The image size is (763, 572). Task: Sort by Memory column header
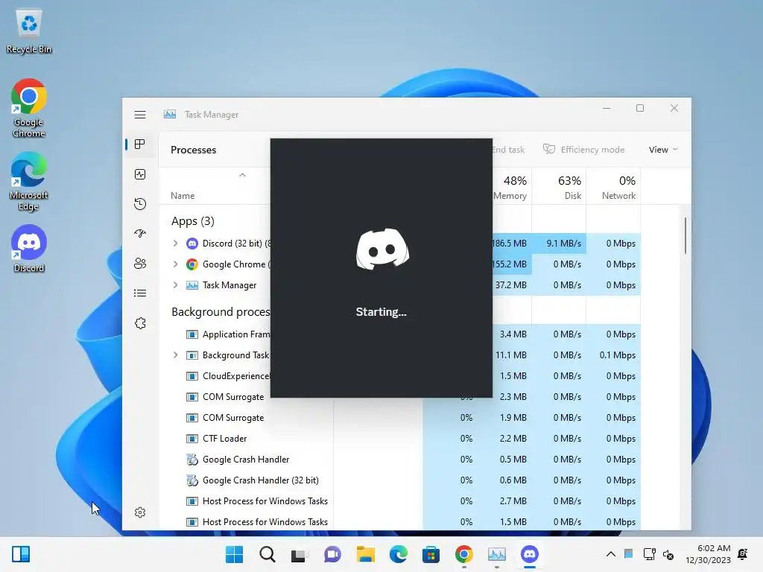coord(510,187)
